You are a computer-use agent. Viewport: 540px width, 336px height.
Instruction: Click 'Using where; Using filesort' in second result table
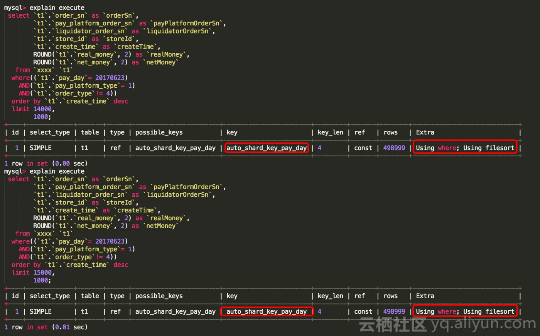coord(465,311)
